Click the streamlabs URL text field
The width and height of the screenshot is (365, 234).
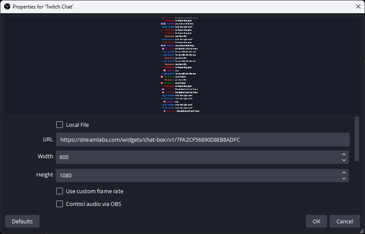(x=202, y=140)
